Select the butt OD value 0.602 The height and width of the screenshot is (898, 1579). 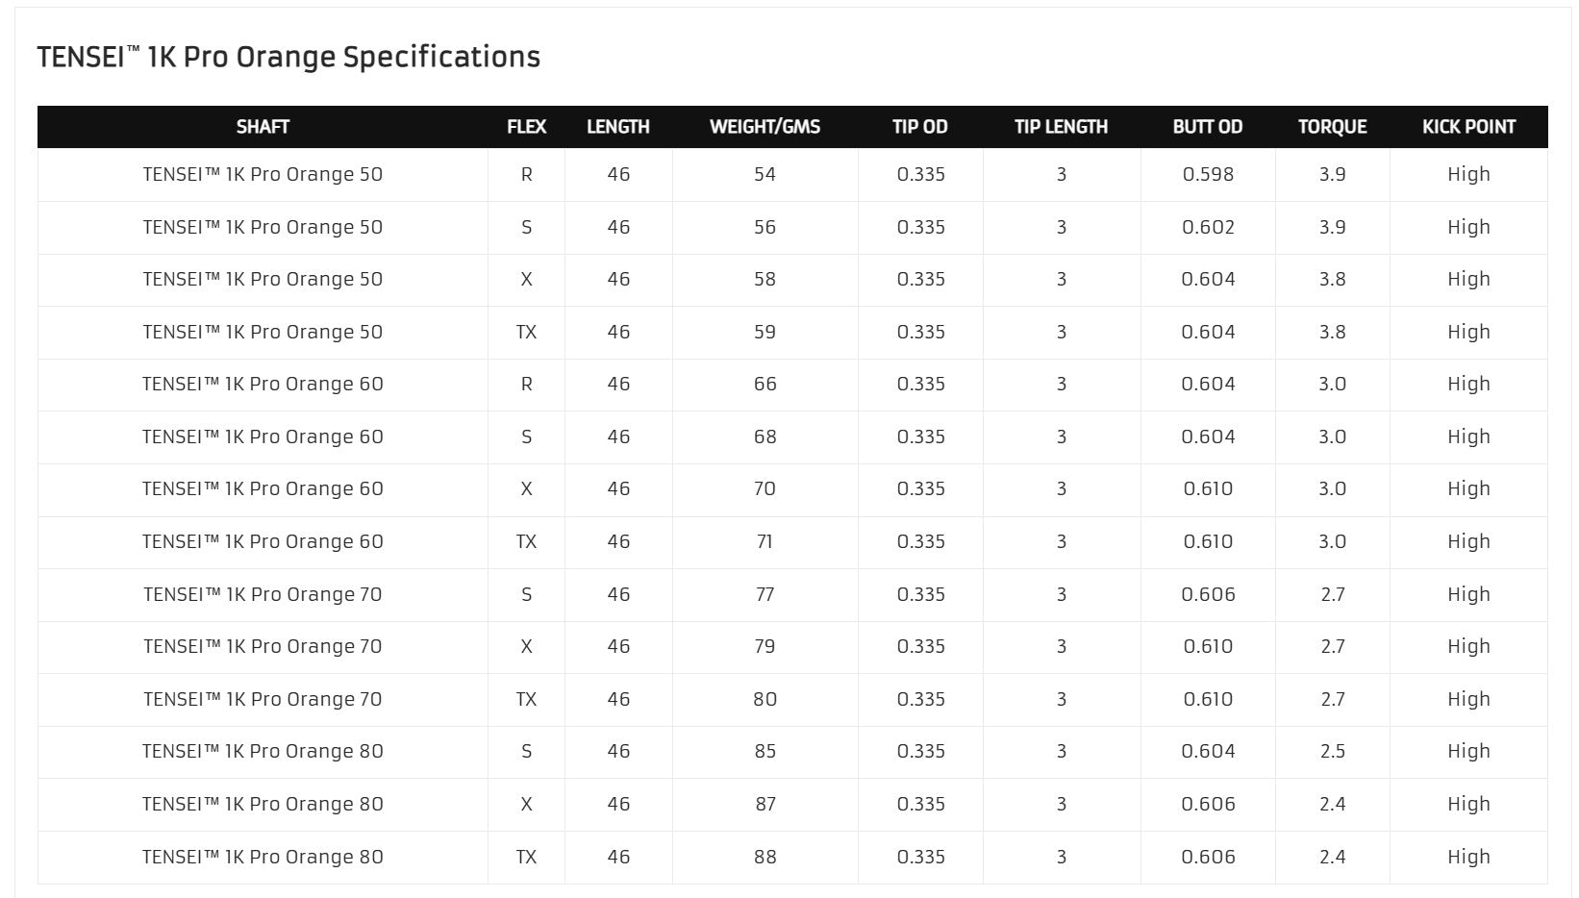[x=1208, y=227]
